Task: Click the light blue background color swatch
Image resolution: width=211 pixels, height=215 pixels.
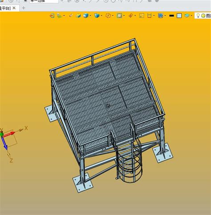Action: pyautogui.click(x=179, y=16)
